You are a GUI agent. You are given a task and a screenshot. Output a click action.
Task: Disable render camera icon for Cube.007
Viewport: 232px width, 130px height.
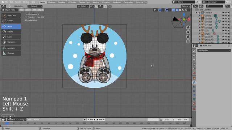[229, 25]
